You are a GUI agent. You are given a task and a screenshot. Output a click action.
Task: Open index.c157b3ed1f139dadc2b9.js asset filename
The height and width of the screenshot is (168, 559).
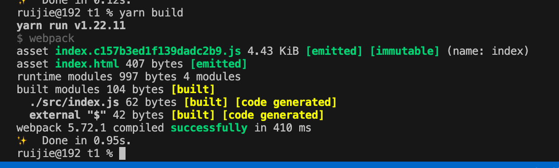click(x=148, y=51)
